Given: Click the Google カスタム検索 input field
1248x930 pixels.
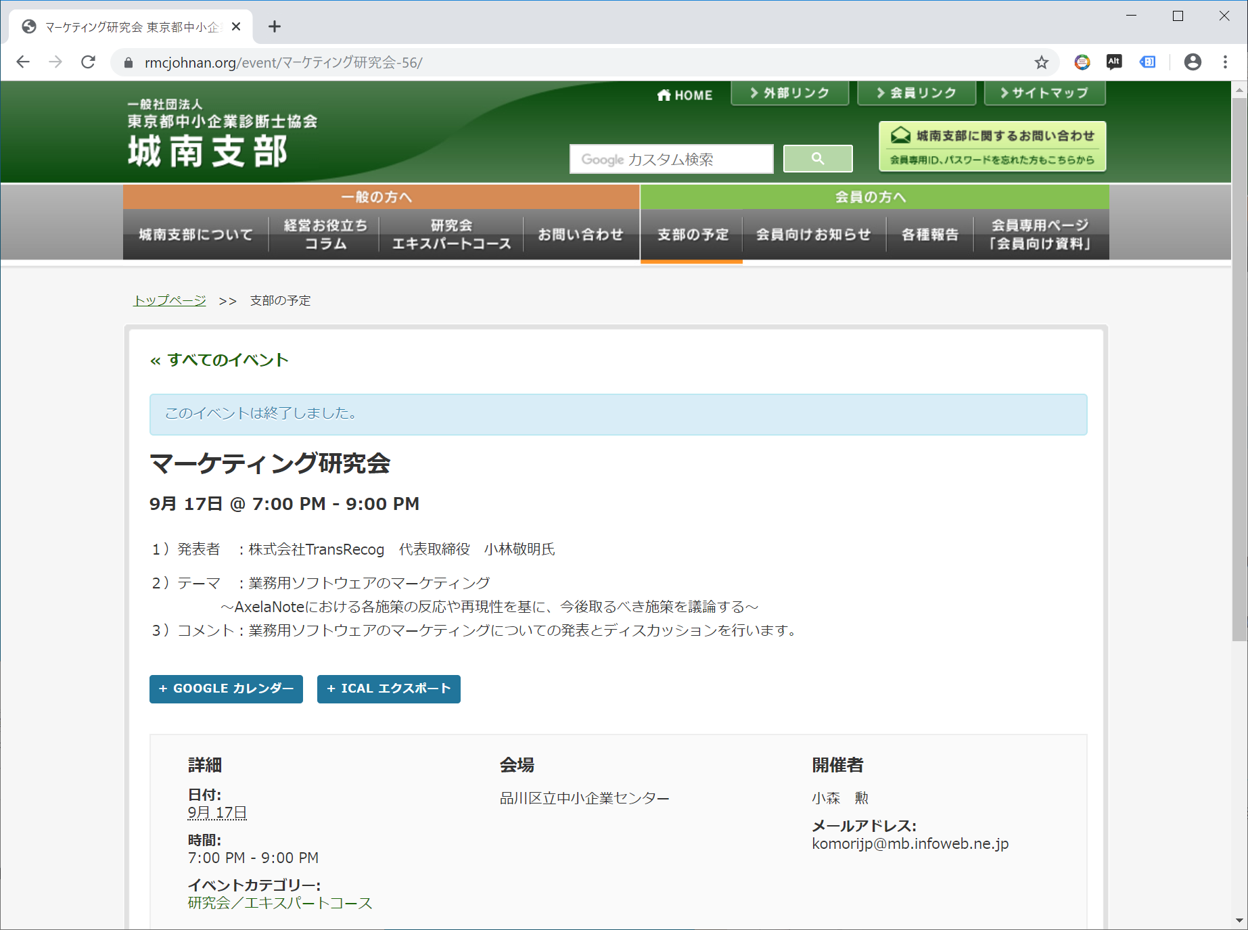Looking at the screenshot, I should 671,159.
